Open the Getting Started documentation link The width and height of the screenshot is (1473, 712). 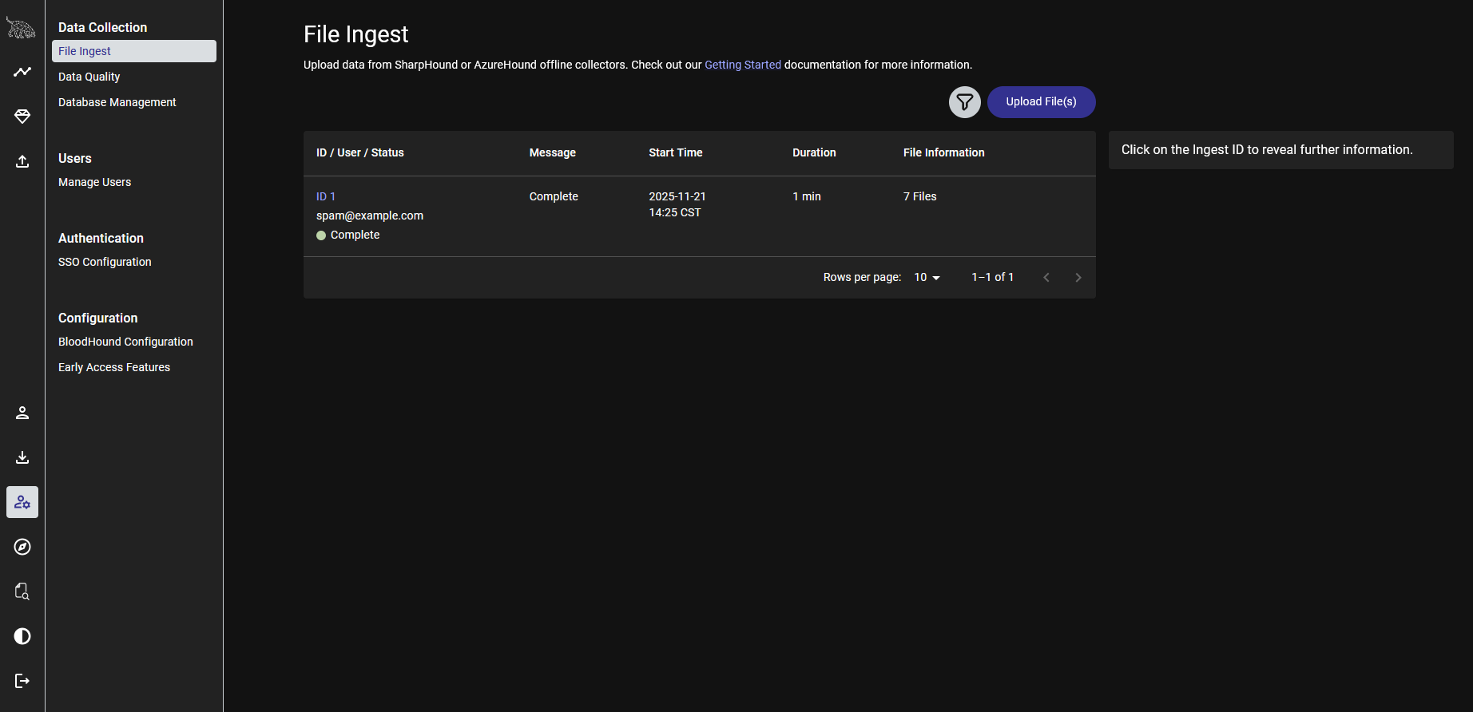tap(742, 65)
